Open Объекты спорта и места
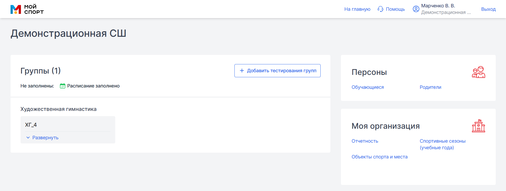The image size is (506, 191). click(x=379, y=157)
